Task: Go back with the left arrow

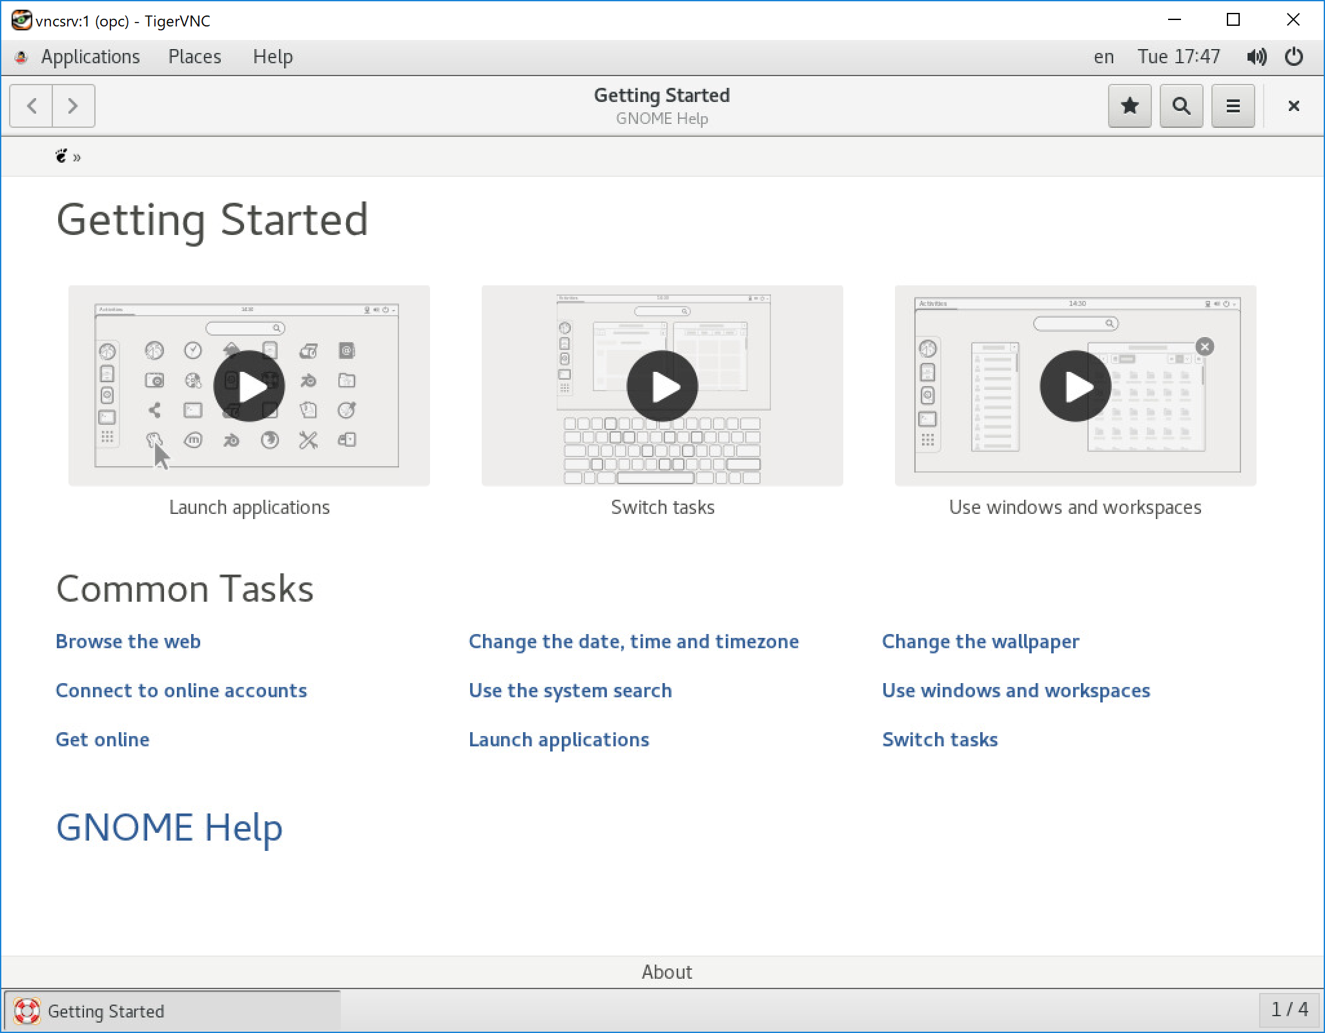Action: (32, 106)
